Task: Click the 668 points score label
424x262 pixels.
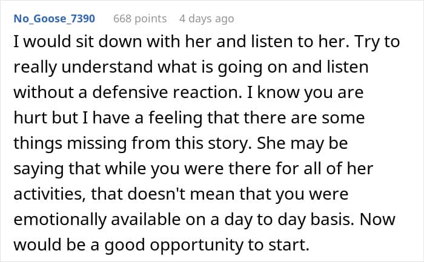Action: coord(140,19)
